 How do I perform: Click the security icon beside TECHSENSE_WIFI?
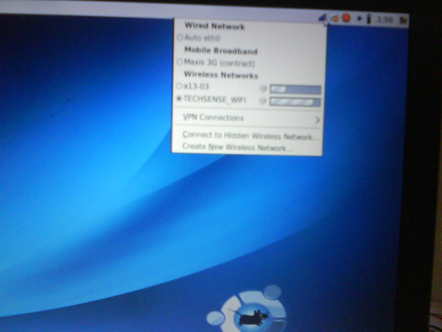pos(263,101)
